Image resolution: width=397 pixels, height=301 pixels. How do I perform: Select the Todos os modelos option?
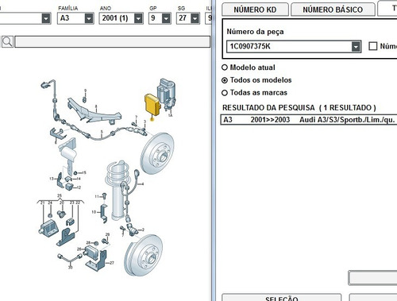(225, 80)
